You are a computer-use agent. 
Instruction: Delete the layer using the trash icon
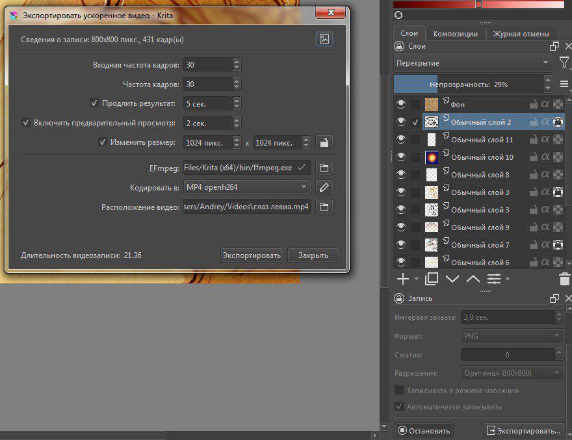click(x=564, y=279)
